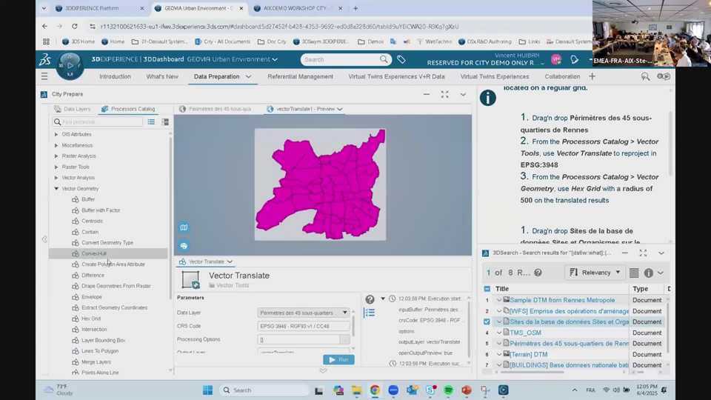
Task: Select the Envelope processor
Action: pyautogui.click(x=92, y=297)
